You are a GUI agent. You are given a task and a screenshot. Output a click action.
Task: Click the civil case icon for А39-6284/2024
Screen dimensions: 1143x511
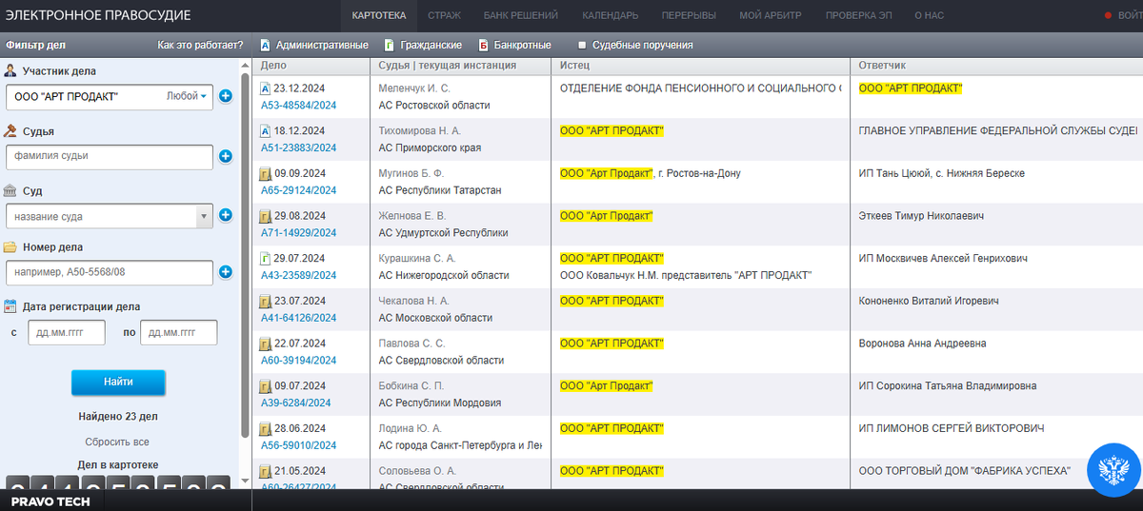point(266,386)
